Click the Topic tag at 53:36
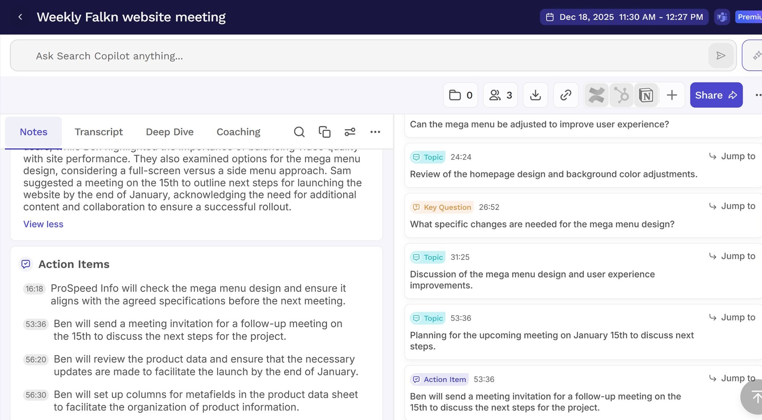This screenshot has height=420, width=762. pos(427,318)
